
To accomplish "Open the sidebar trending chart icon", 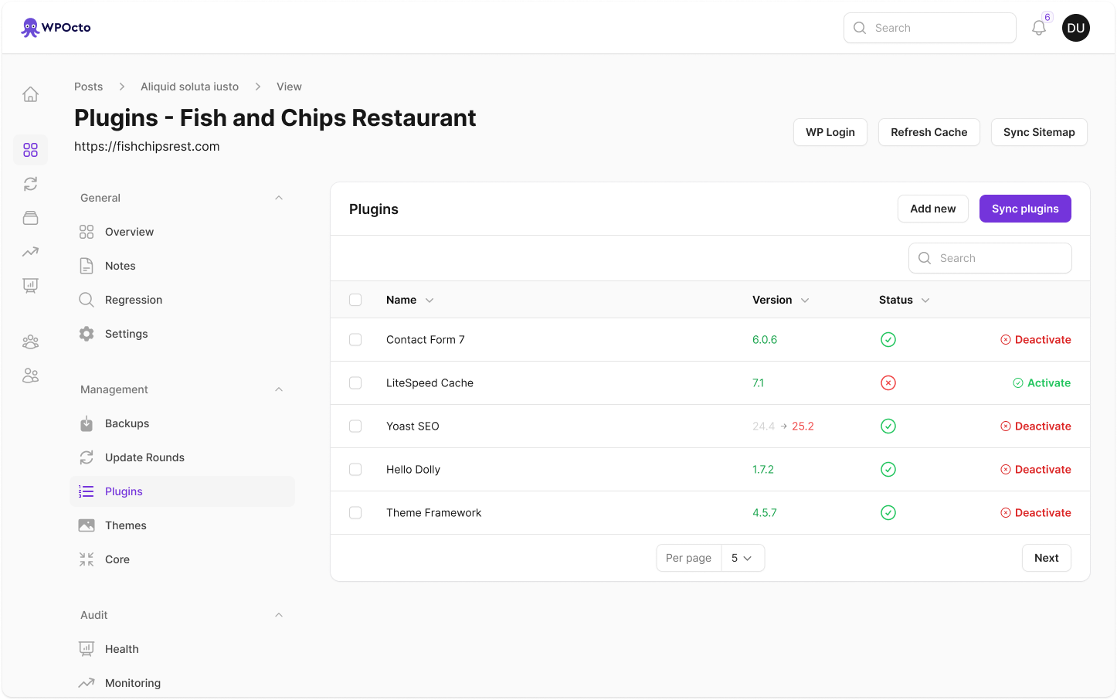I will coord(30,252).
